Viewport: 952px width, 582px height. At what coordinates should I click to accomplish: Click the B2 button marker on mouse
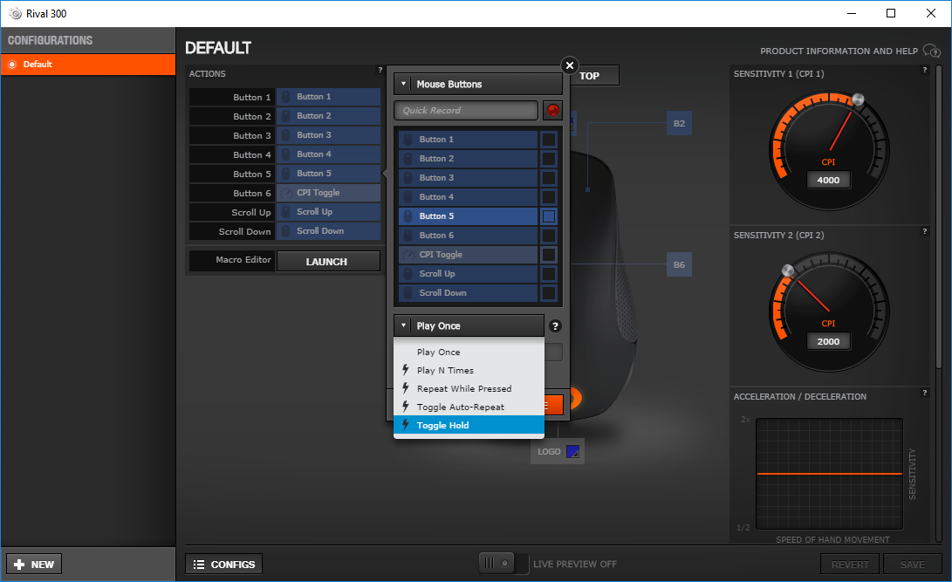679,123
